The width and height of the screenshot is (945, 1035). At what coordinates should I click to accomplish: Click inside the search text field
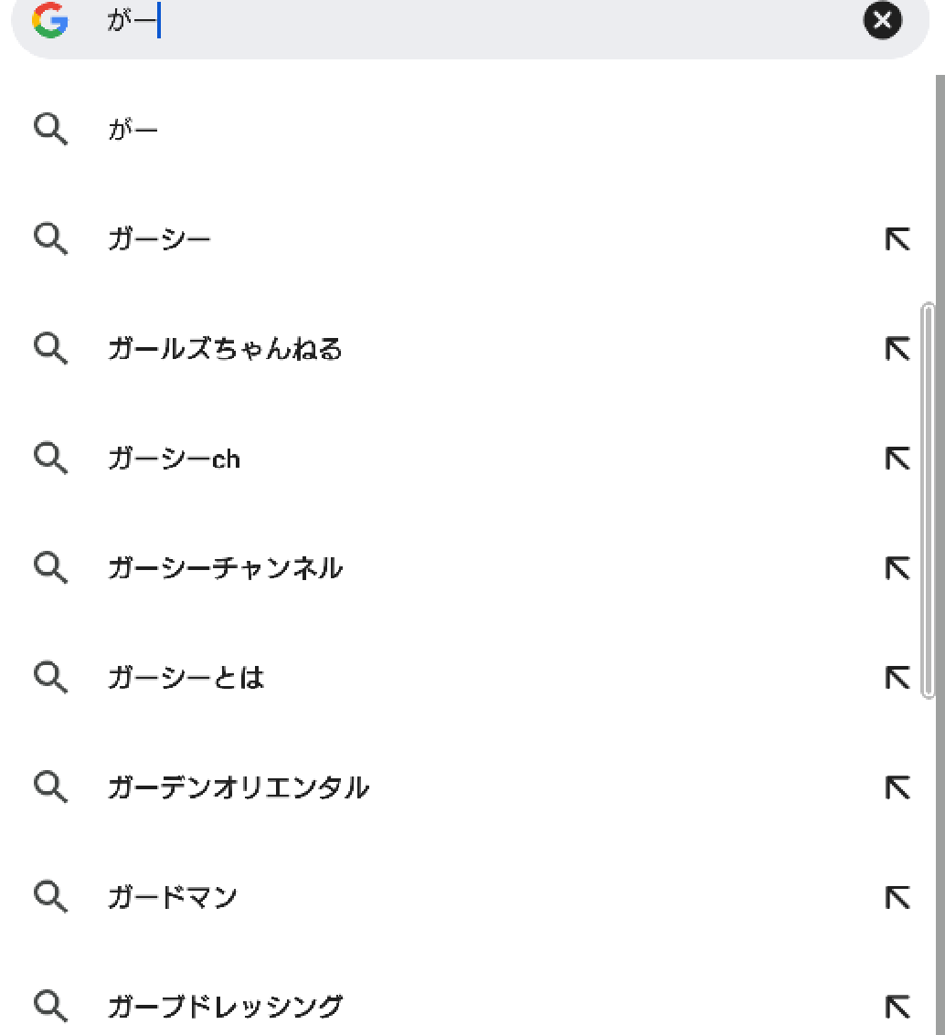coord(475,20)
